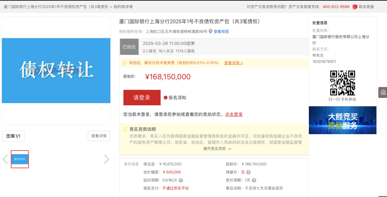Click the 联系客服 link in header
This screenshot has width=387, height=197.
point(367,7)
